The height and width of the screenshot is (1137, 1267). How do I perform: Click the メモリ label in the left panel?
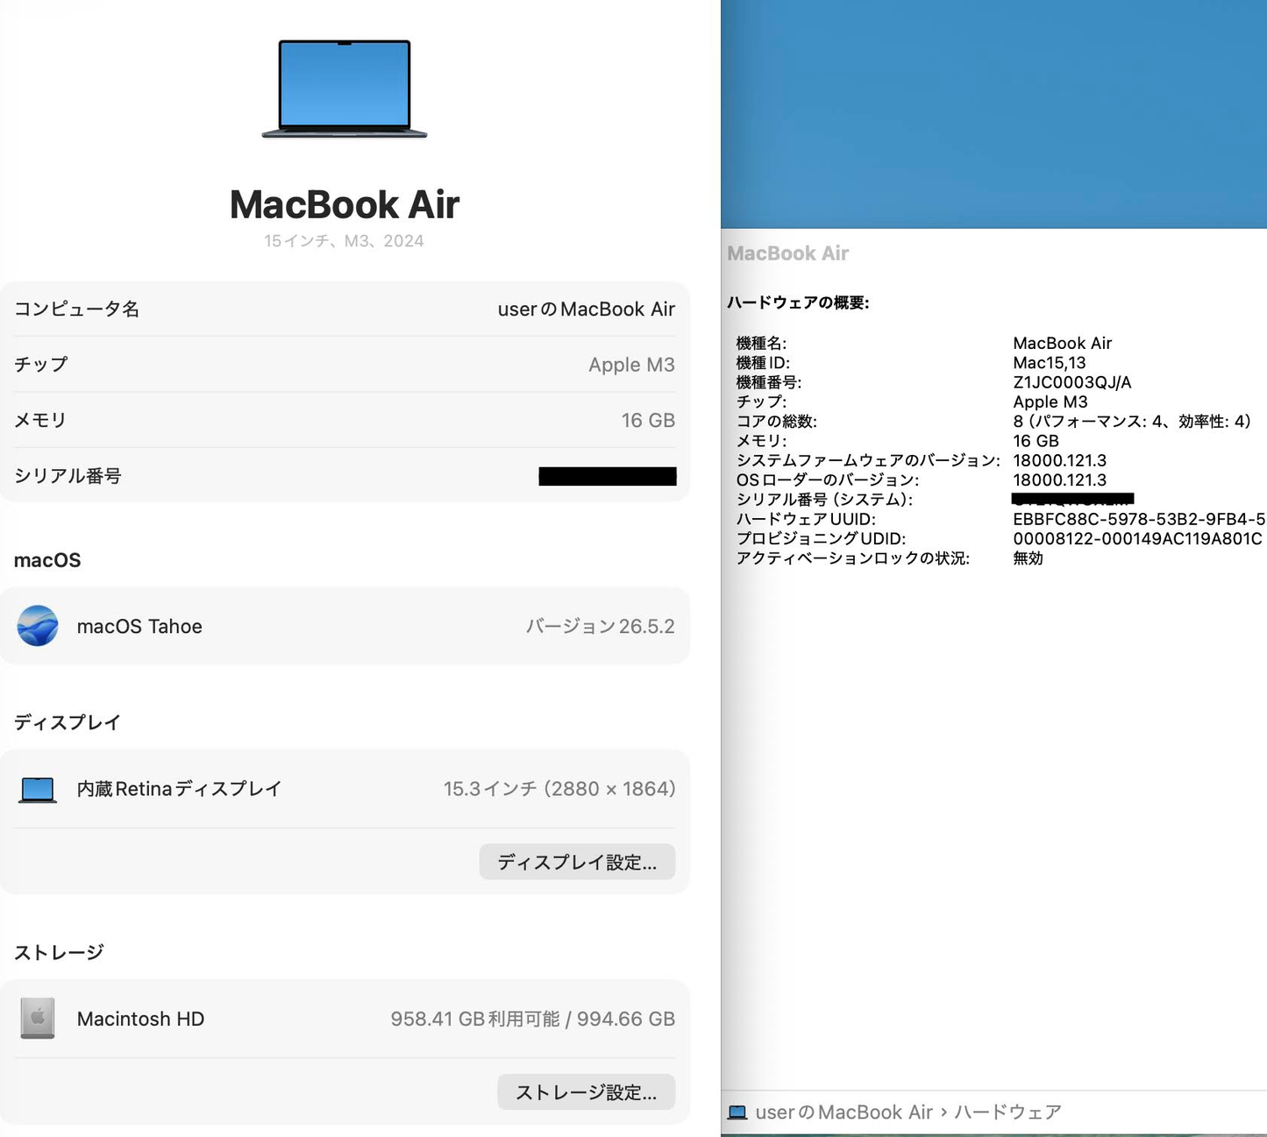[40, 420]
